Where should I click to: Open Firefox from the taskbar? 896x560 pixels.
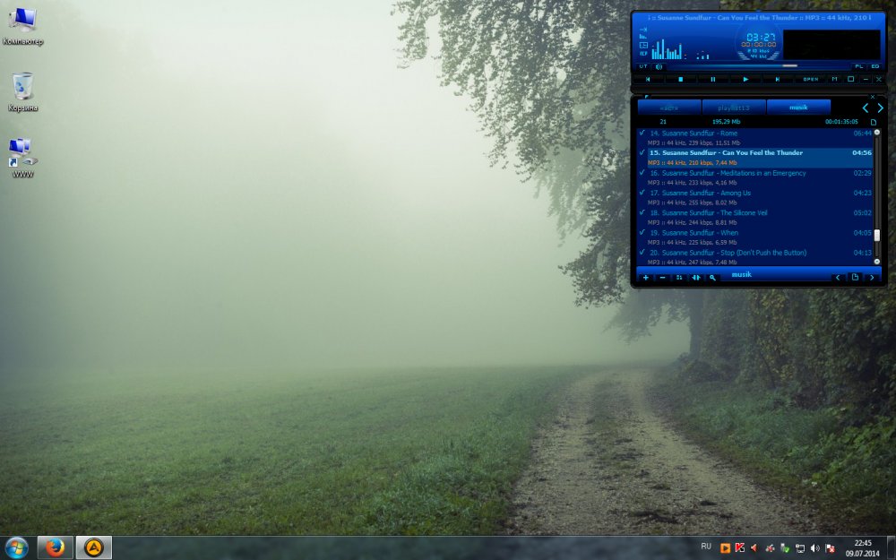click(x=55, y=548)
